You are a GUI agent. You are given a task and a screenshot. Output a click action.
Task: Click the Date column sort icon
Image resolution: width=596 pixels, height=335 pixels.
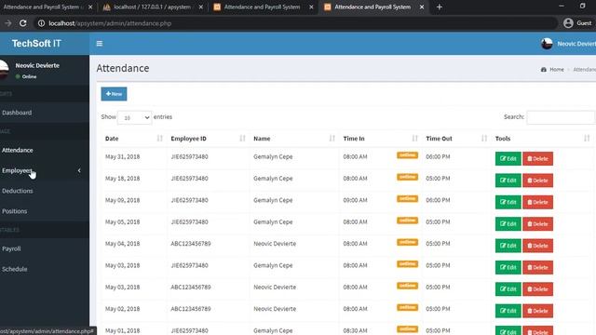[x=159, y=139]
